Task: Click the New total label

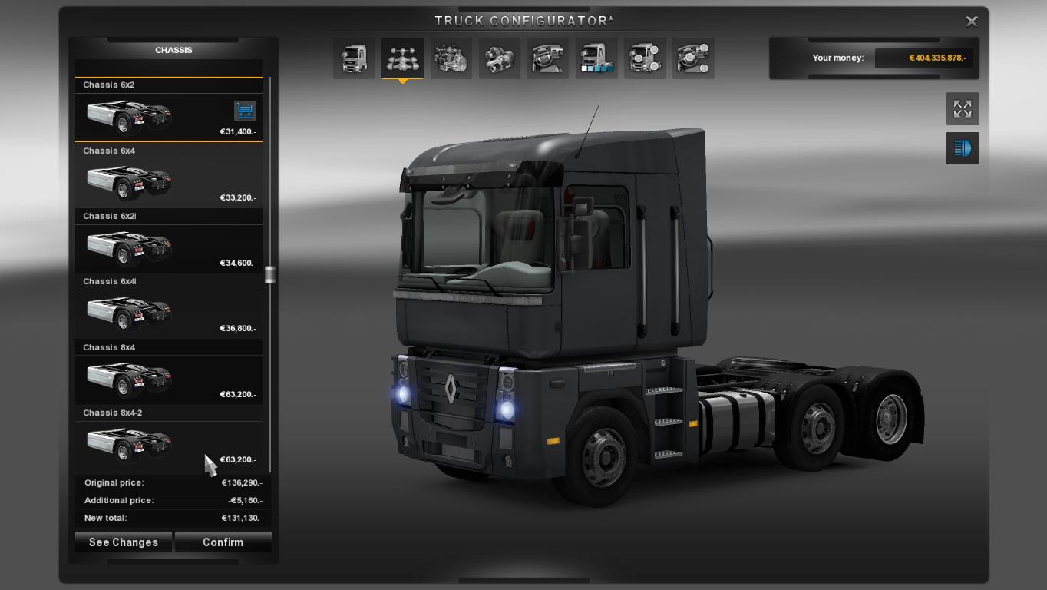Action: (x=105, y=519)
